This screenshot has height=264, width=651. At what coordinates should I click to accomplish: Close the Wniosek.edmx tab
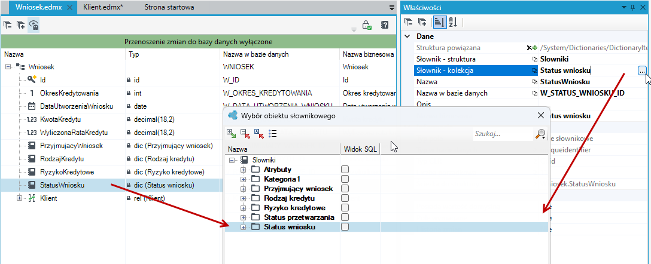(x=70, y=7)
